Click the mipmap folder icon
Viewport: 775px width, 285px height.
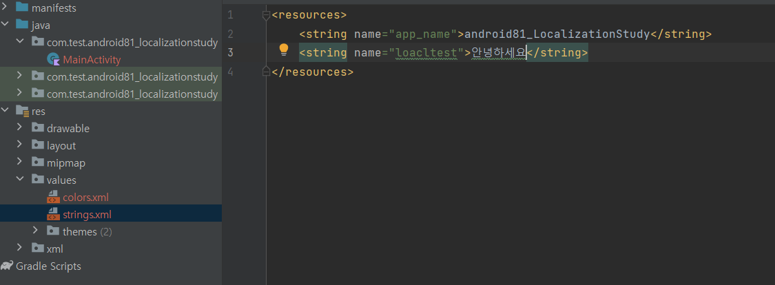(x=38, y=162)
